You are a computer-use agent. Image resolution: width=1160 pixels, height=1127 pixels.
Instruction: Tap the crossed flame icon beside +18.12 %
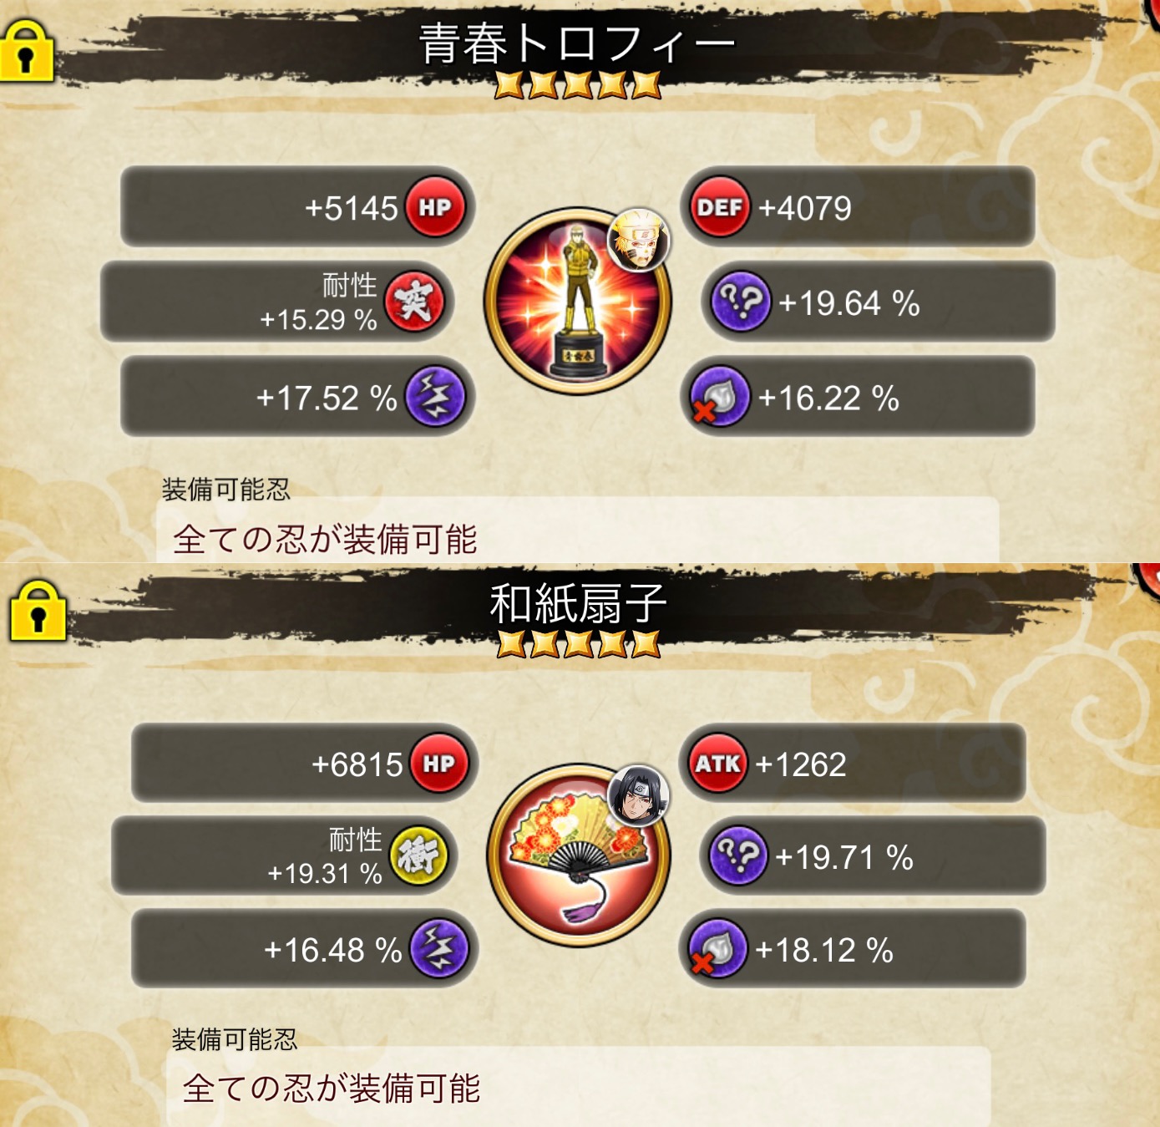pos(717,949)
